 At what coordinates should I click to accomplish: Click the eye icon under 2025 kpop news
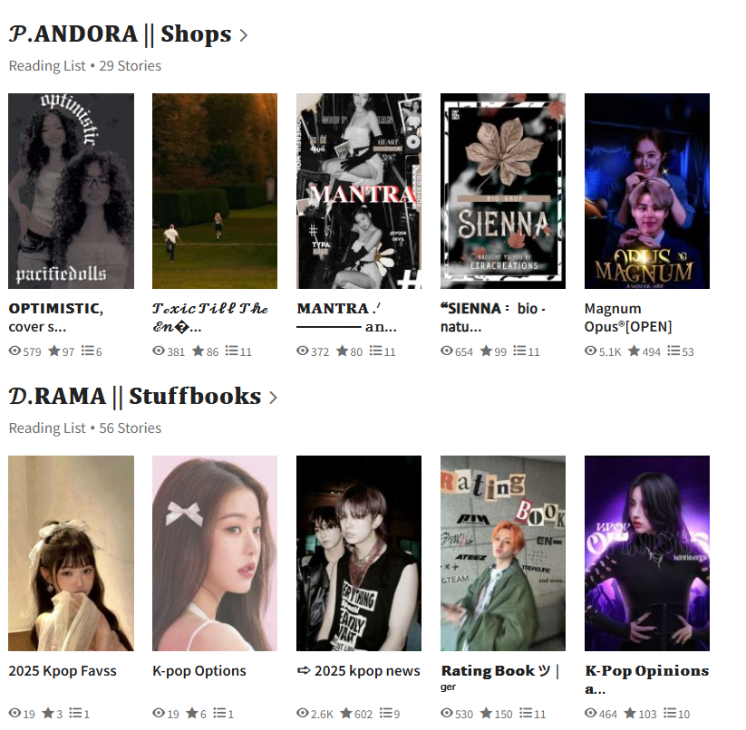pos(303,713)
